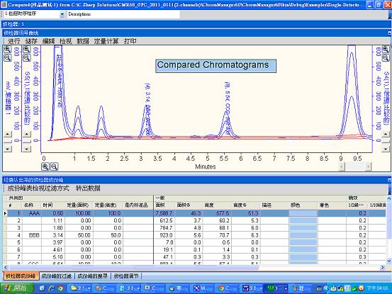Click the taskbar clock showing 04:10

378,288
